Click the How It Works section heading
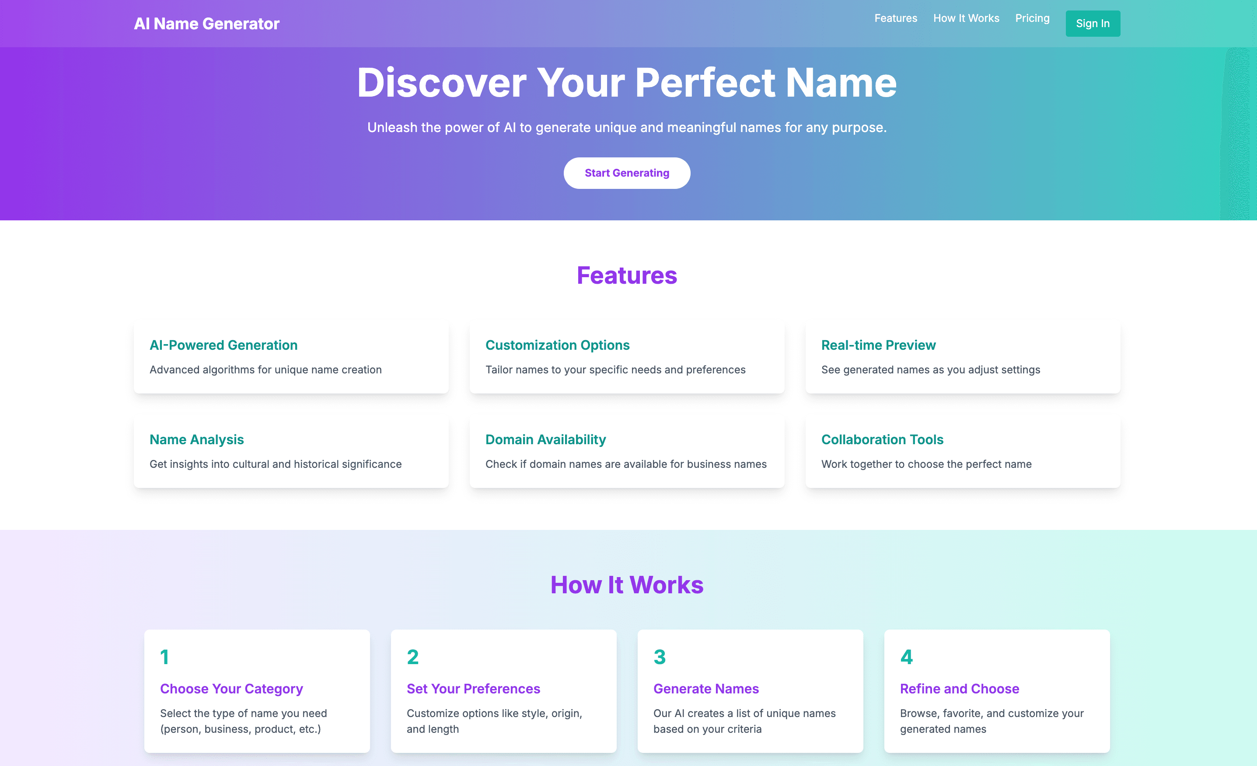The image size is (1257, 766). pos(626,585)
